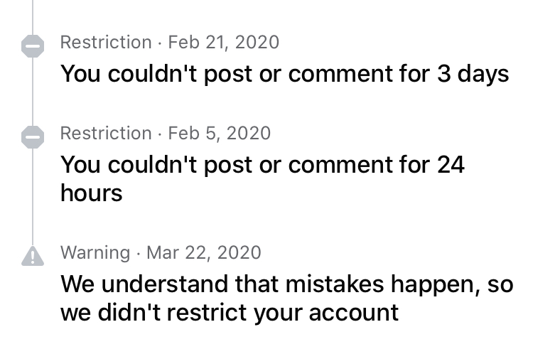Click the Feb 5 restriction minus icon

click(x=32, y=136)
